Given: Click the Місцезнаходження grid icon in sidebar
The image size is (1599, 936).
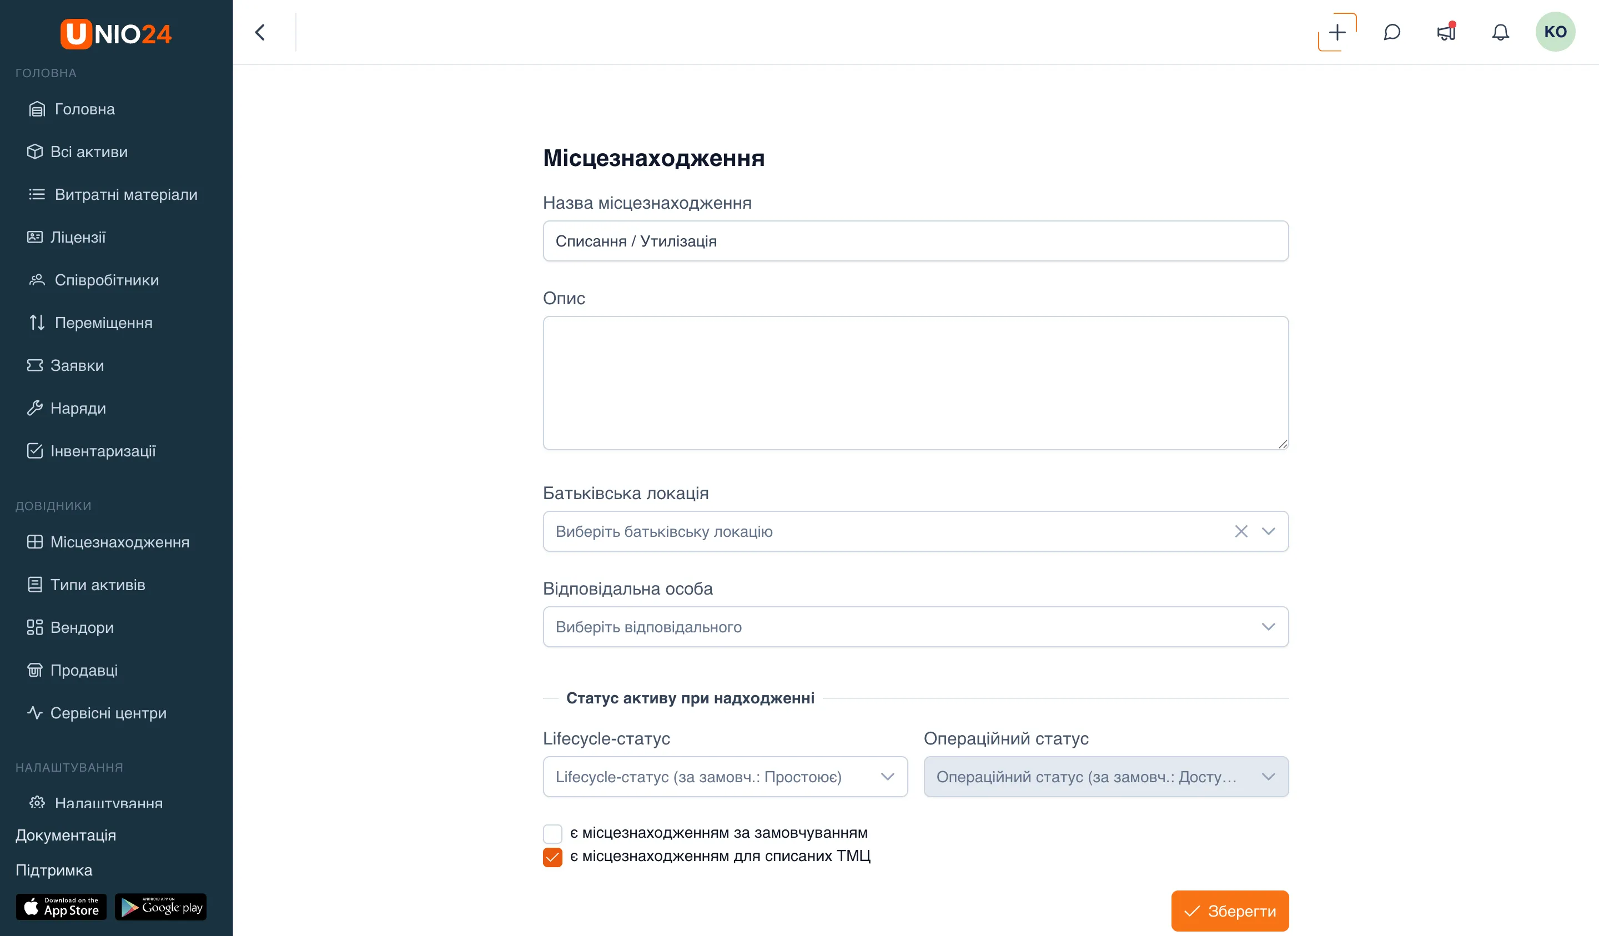Looking at the screenshot, I should click(x=35, y=542).
